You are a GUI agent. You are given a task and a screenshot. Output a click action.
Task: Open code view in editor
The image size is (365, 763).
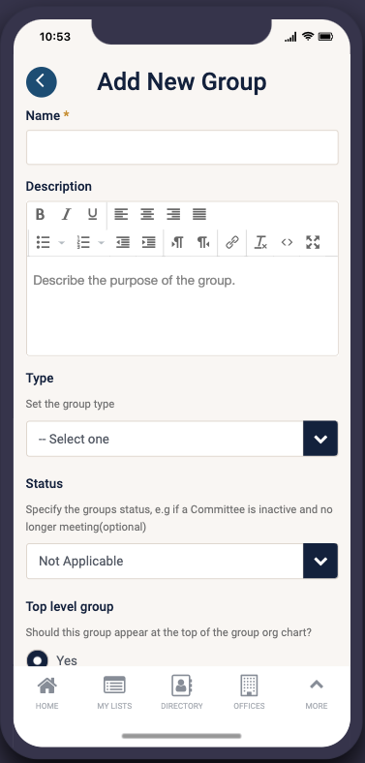288,242
